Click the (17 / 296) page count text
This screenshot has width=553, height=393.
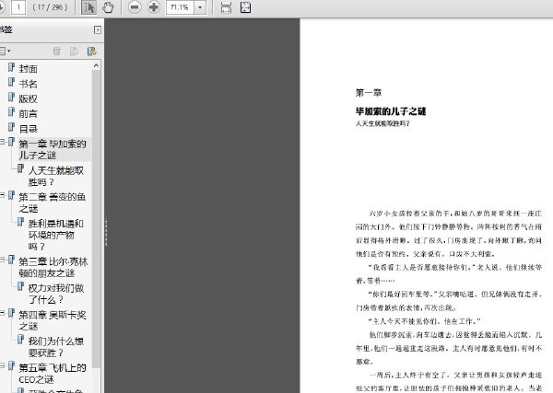coord(50,7)
